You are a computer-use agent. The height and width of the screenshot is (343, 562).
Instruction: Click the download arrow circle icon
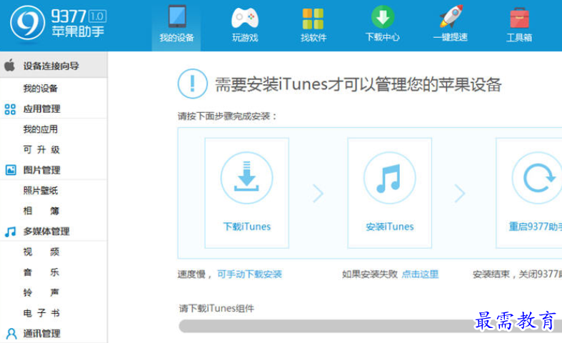[246, 178]
